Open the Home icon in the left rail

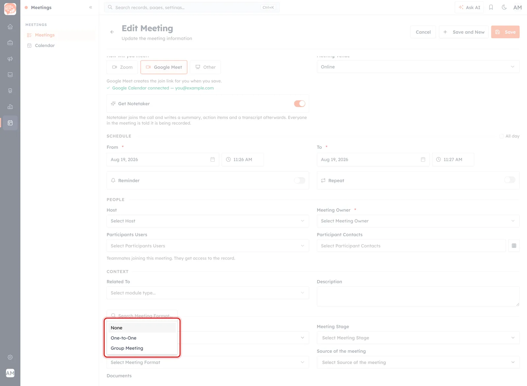pos(10,27)
